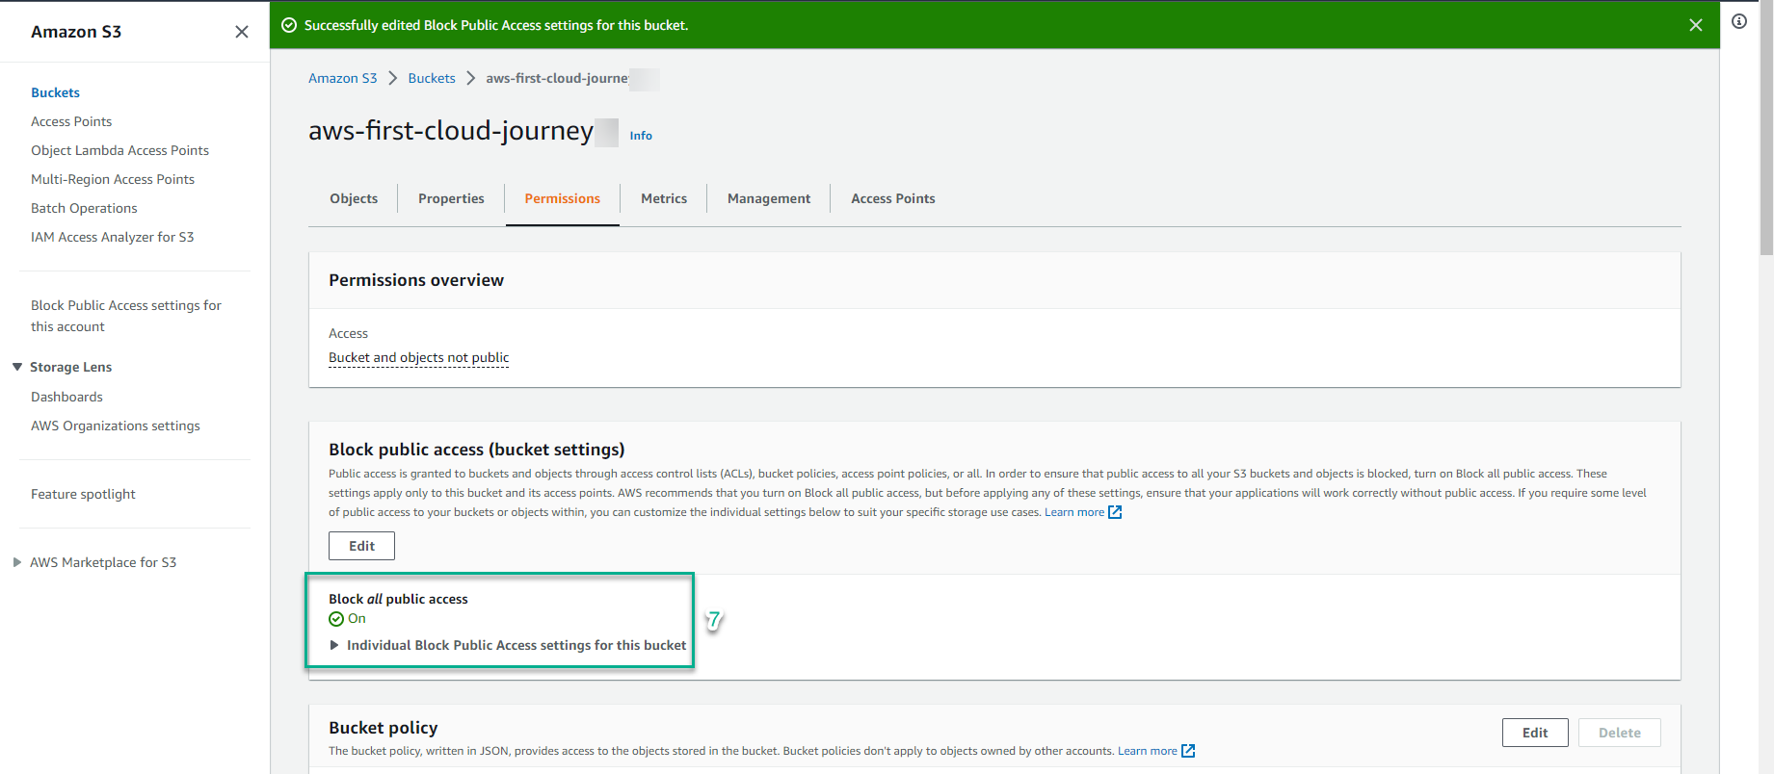Open Batch Operations in sidebar
1774x774 pixels.
(x=84, y=208)
